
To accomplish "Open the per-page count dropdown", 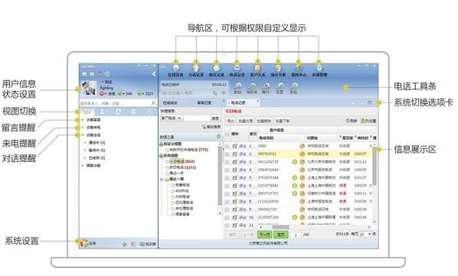I will [365, 234].
